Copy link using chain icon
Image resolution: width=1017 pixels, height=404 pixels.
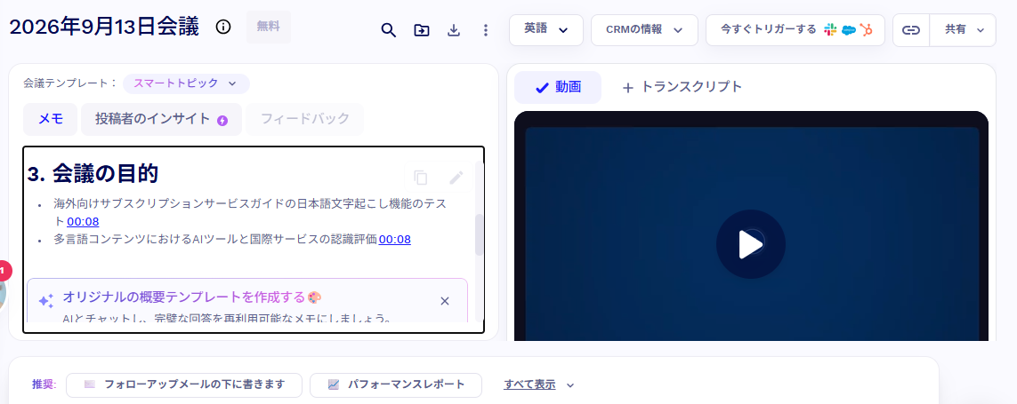point(911,30)
